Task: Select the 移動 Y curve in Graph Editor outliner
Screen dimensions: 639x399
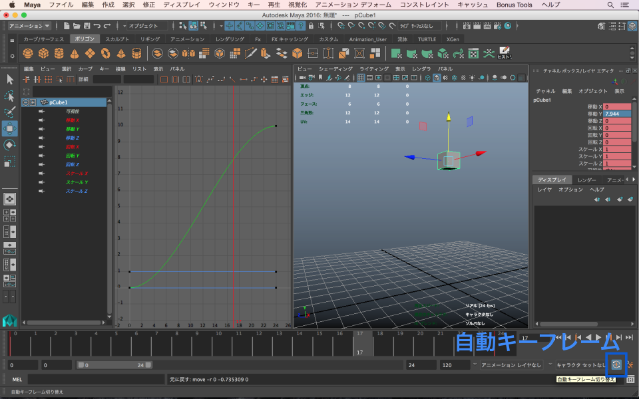Action: 73,129
